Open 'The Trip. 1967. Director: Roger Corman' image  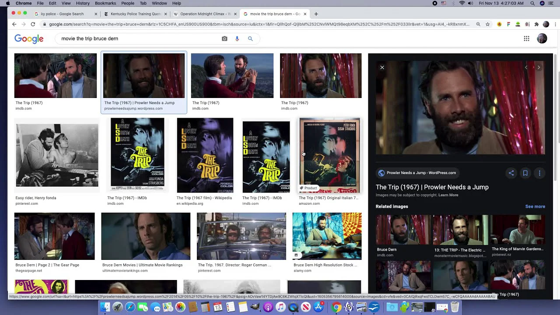[241, 236]
